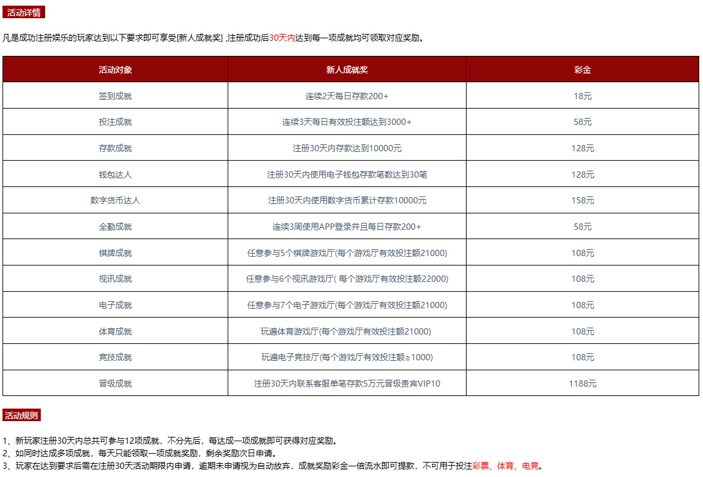Click the 连续2天每日存款200+ cell

click(x=347, y=95)
